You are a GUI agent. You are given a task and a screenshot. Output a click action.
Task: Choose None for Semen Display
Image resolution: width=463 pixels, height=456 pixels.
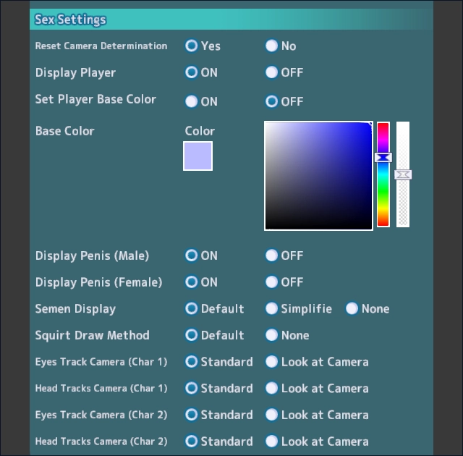pos(352,308)
